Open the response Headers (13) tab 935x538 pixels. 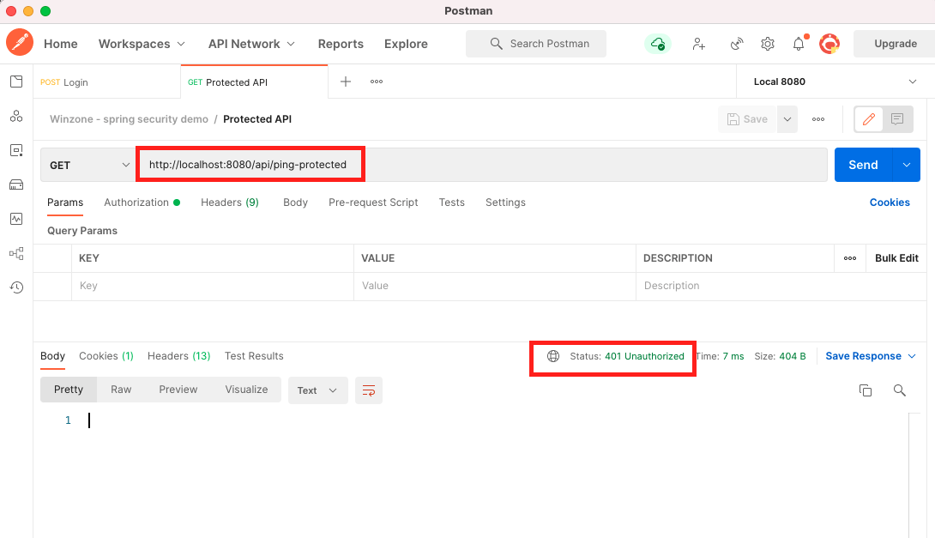pos(179,356)
